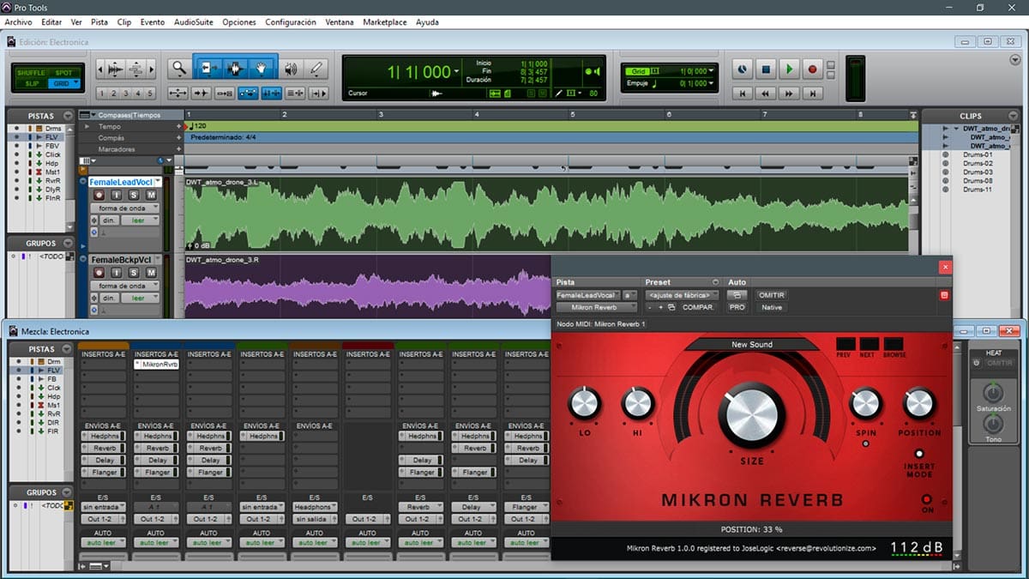Click the red target button in plugin header

point(944,295)
